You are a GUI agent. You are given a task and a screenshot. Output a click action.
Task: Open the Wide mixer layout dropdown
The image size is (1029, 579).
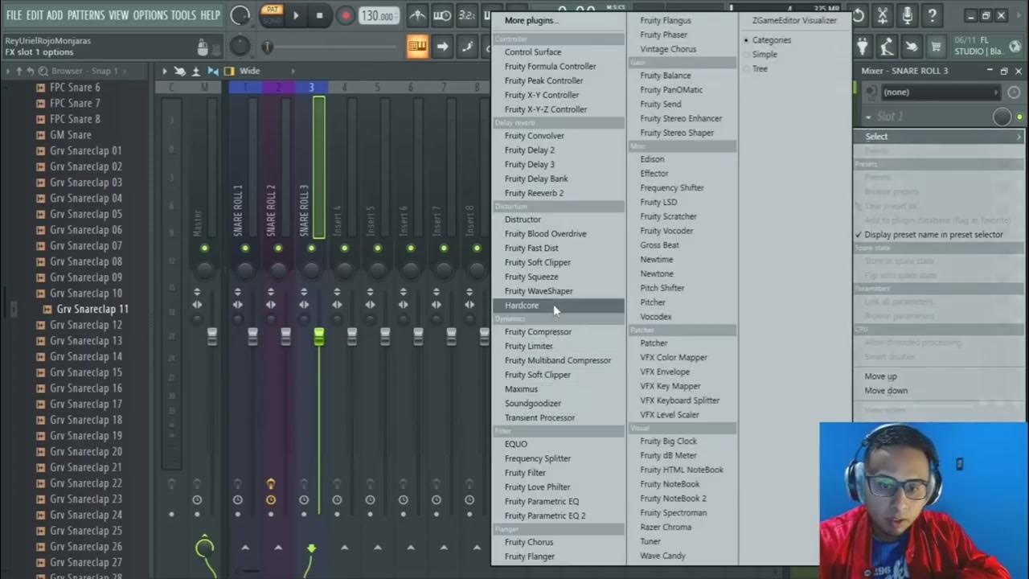point(267,71)
